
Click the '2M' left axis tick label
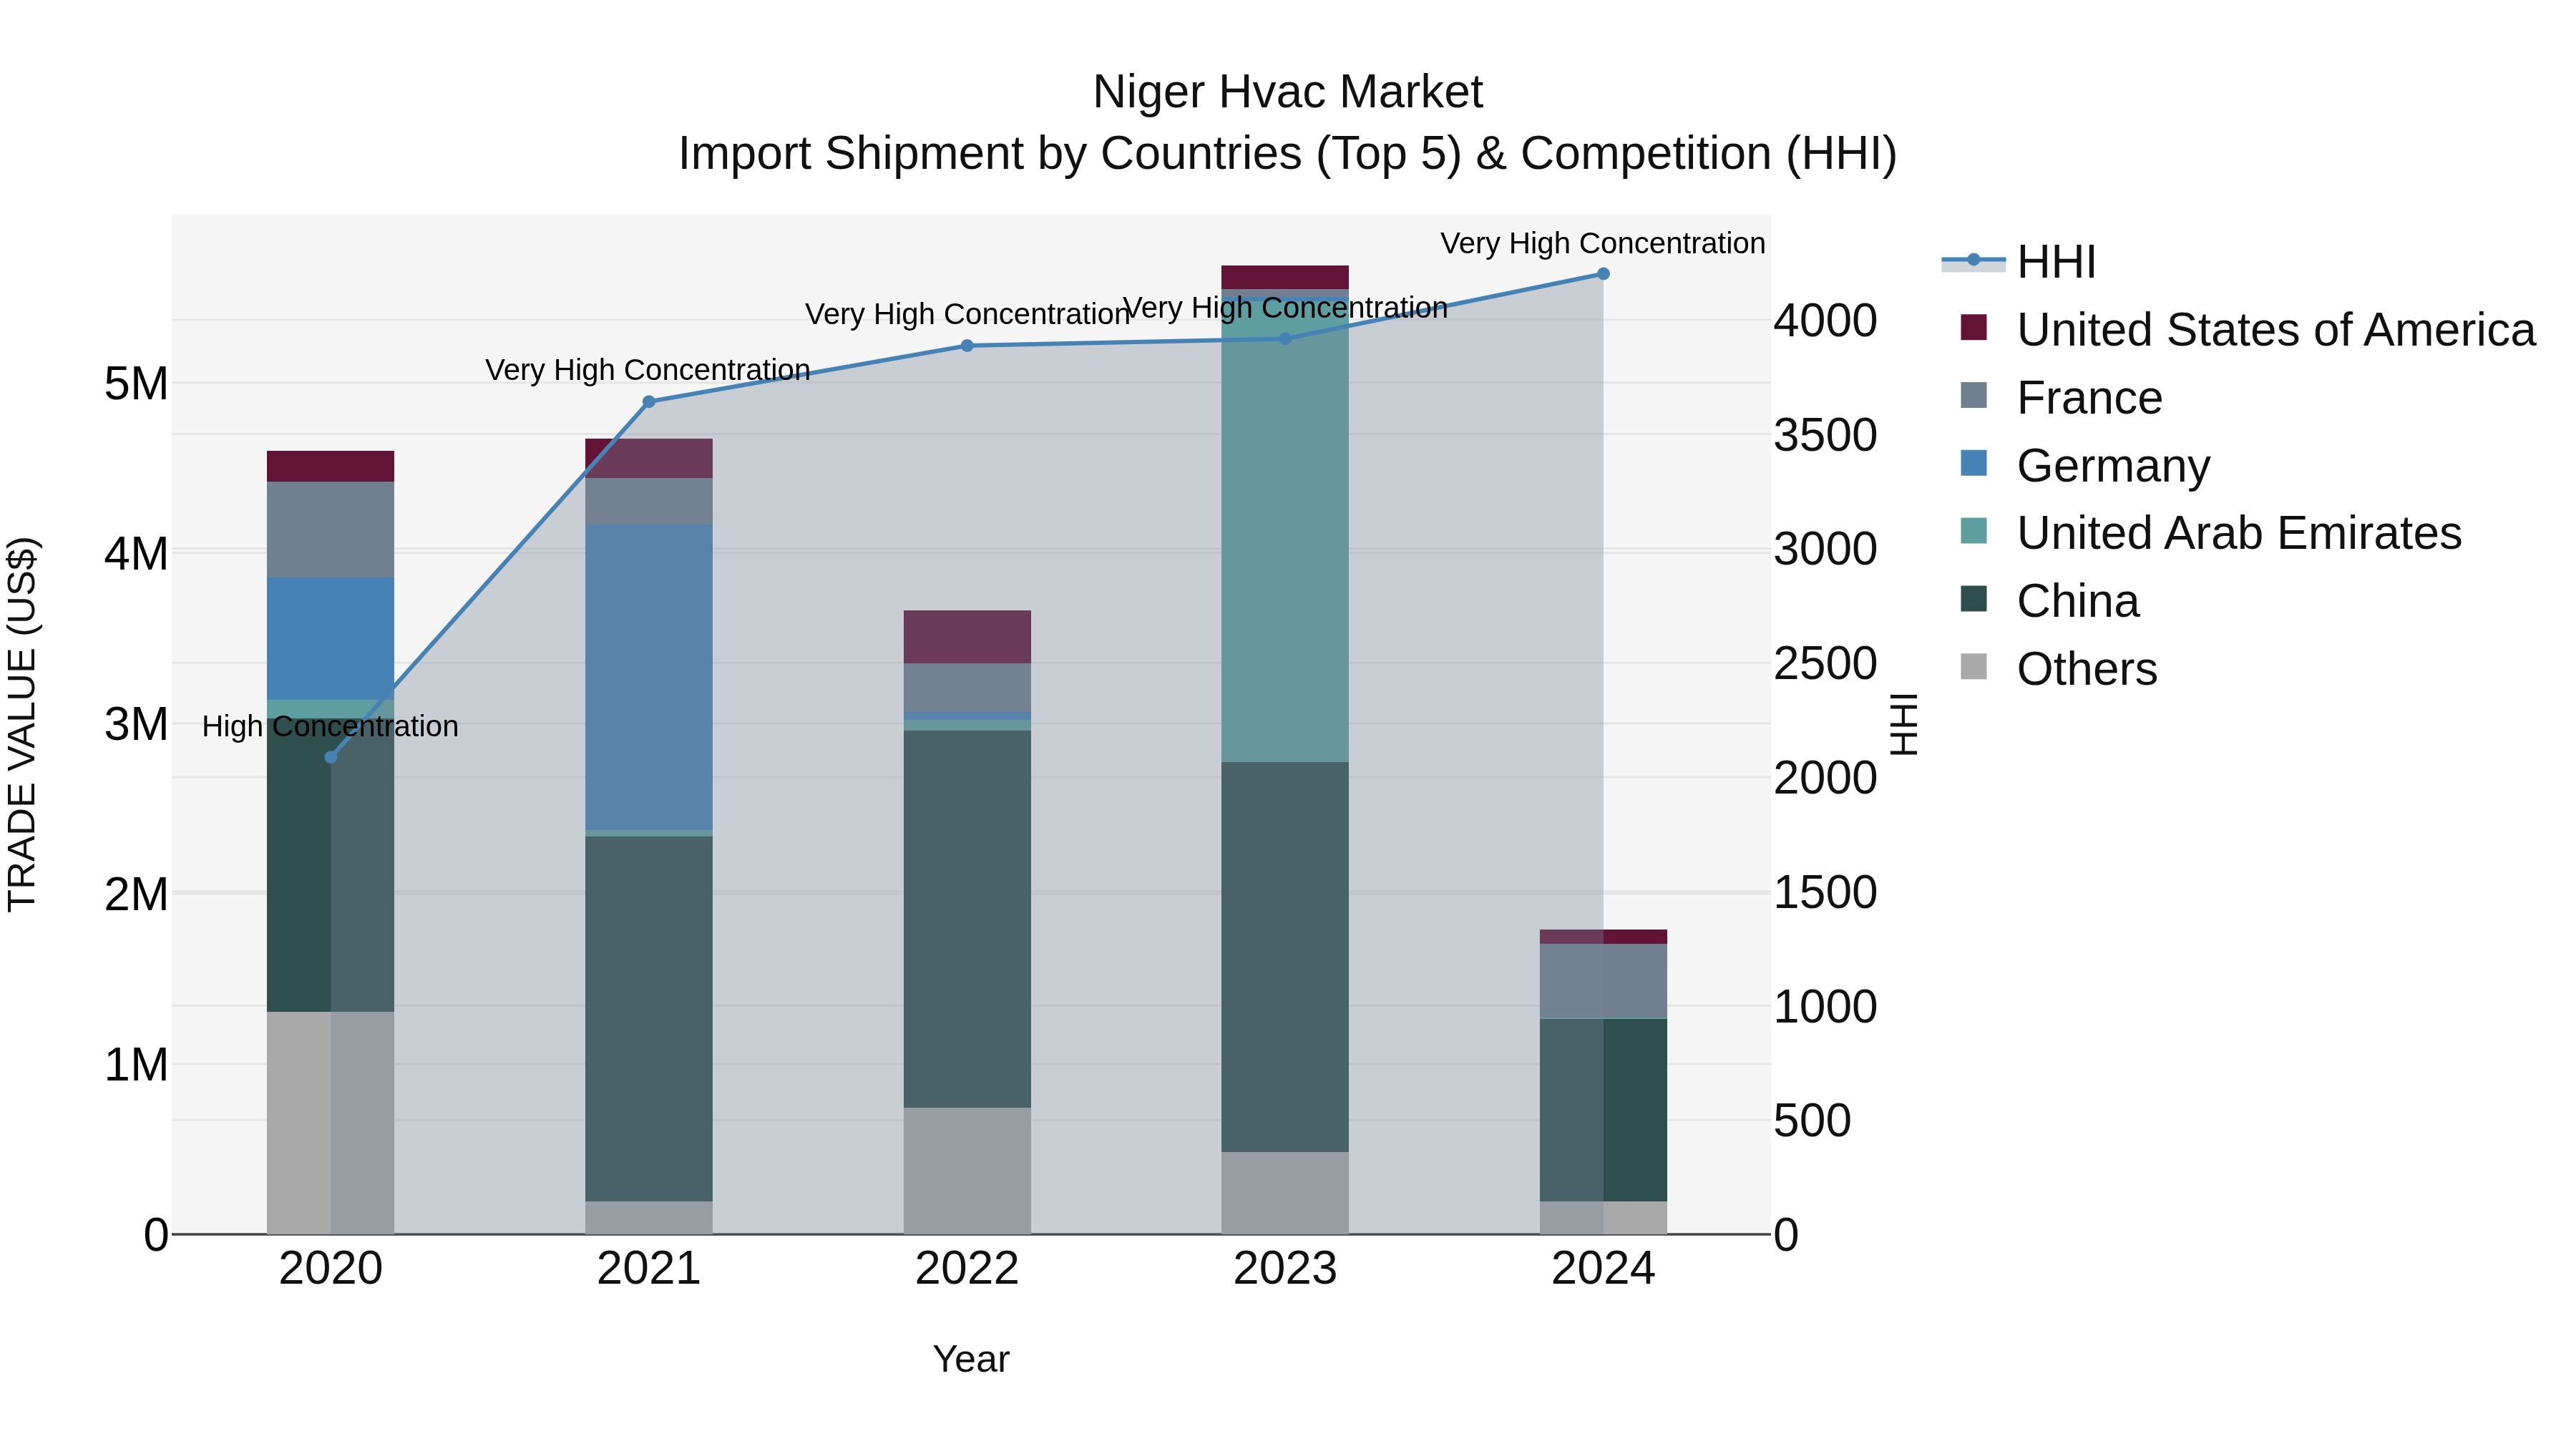(x=136, y=894)
